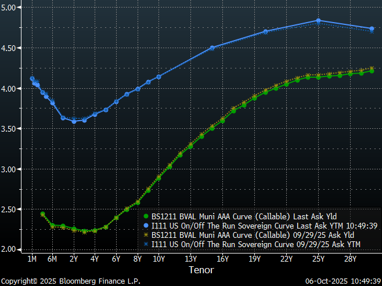This screenshot has width=382, height=286.
Task: Click the 3.50 yield axis label
Action: pyautogui.click(x=11, y=129)
